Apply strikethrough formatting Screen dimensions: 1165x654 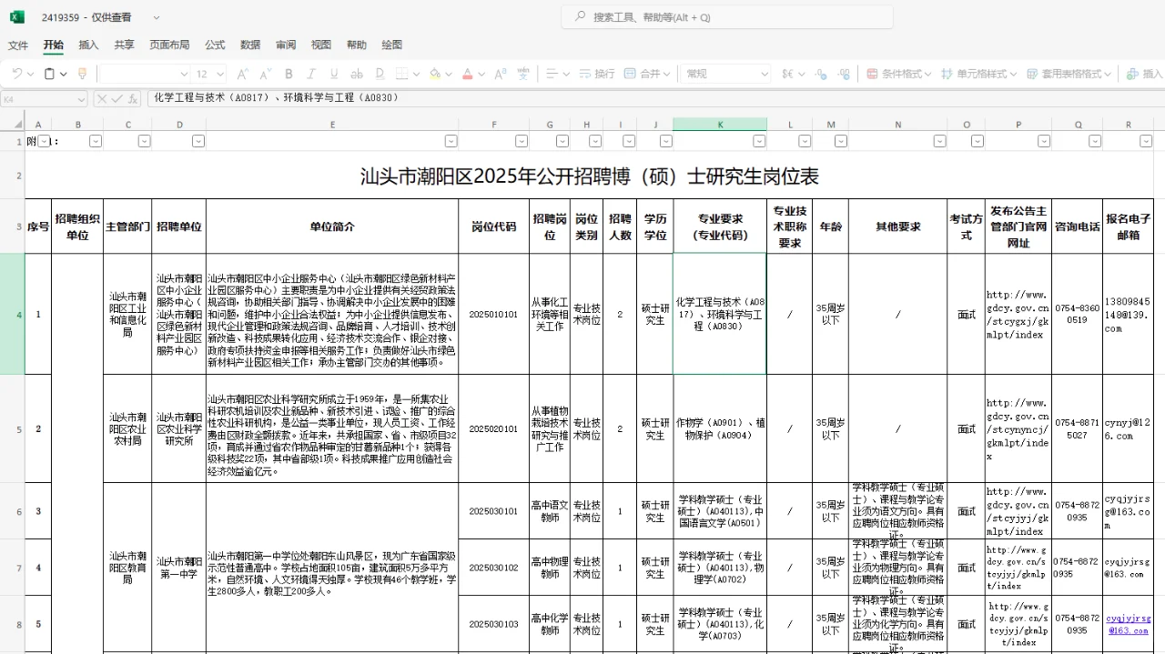pyautogui.click(x=357, y=73)
